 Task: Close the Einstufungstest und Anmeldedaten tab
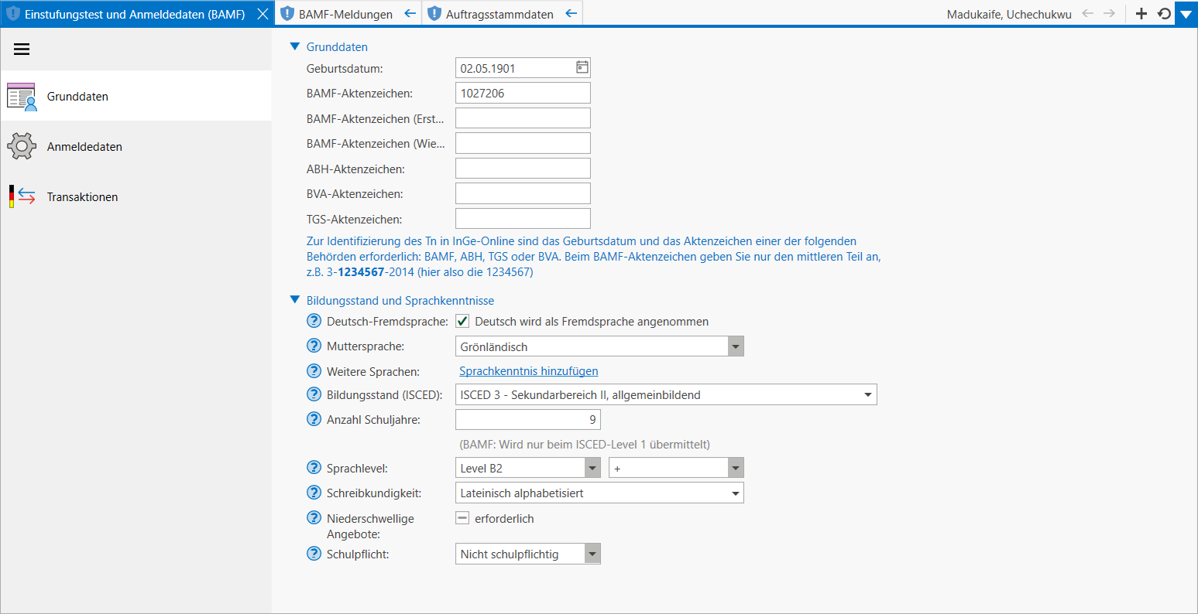263,14
